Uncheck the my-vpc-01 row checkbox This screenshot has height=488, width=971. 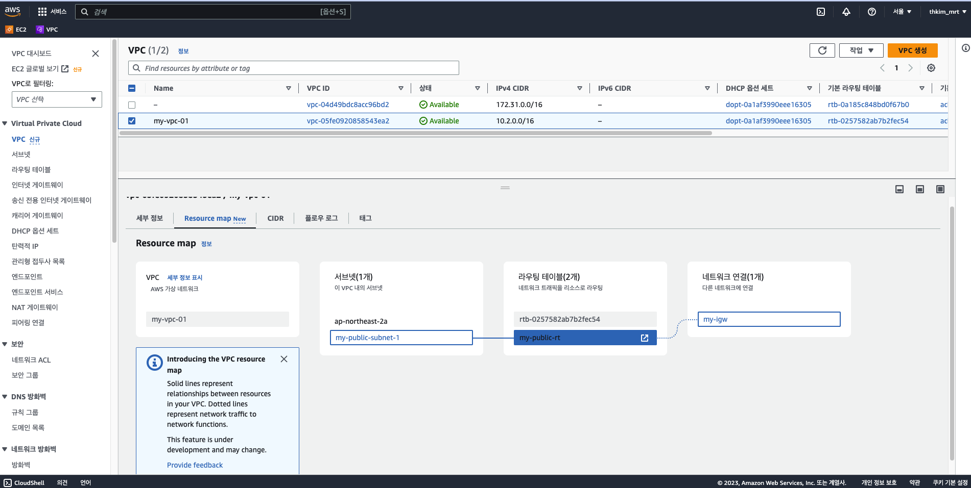(132, 121)
